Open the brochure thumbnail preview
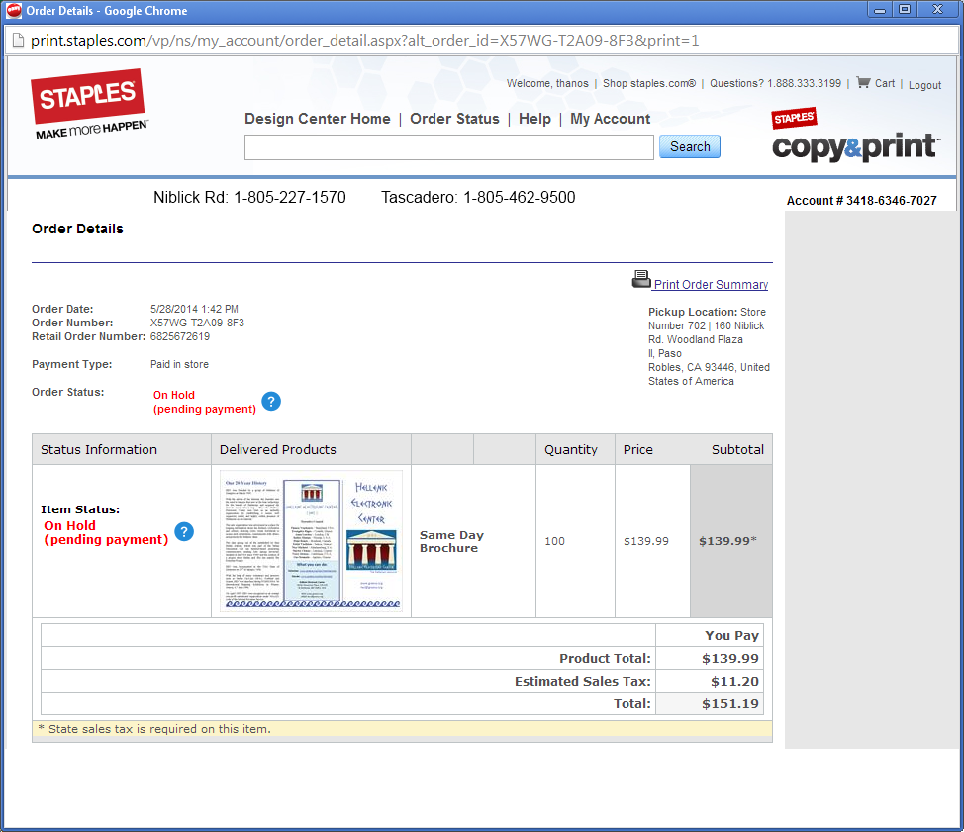Image resolution: width=964 pixels, height=832 pixels. (x=311, y=541)
